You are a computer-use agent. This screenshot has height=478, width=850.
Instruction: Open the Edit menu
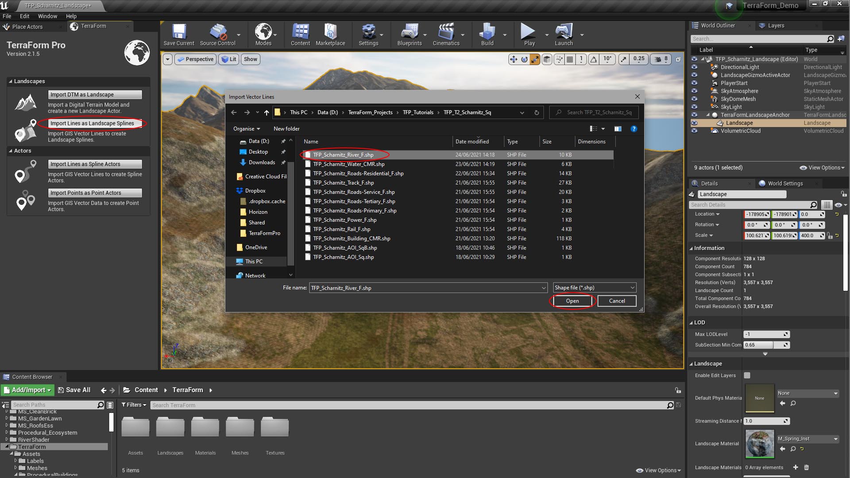point(24,16)
